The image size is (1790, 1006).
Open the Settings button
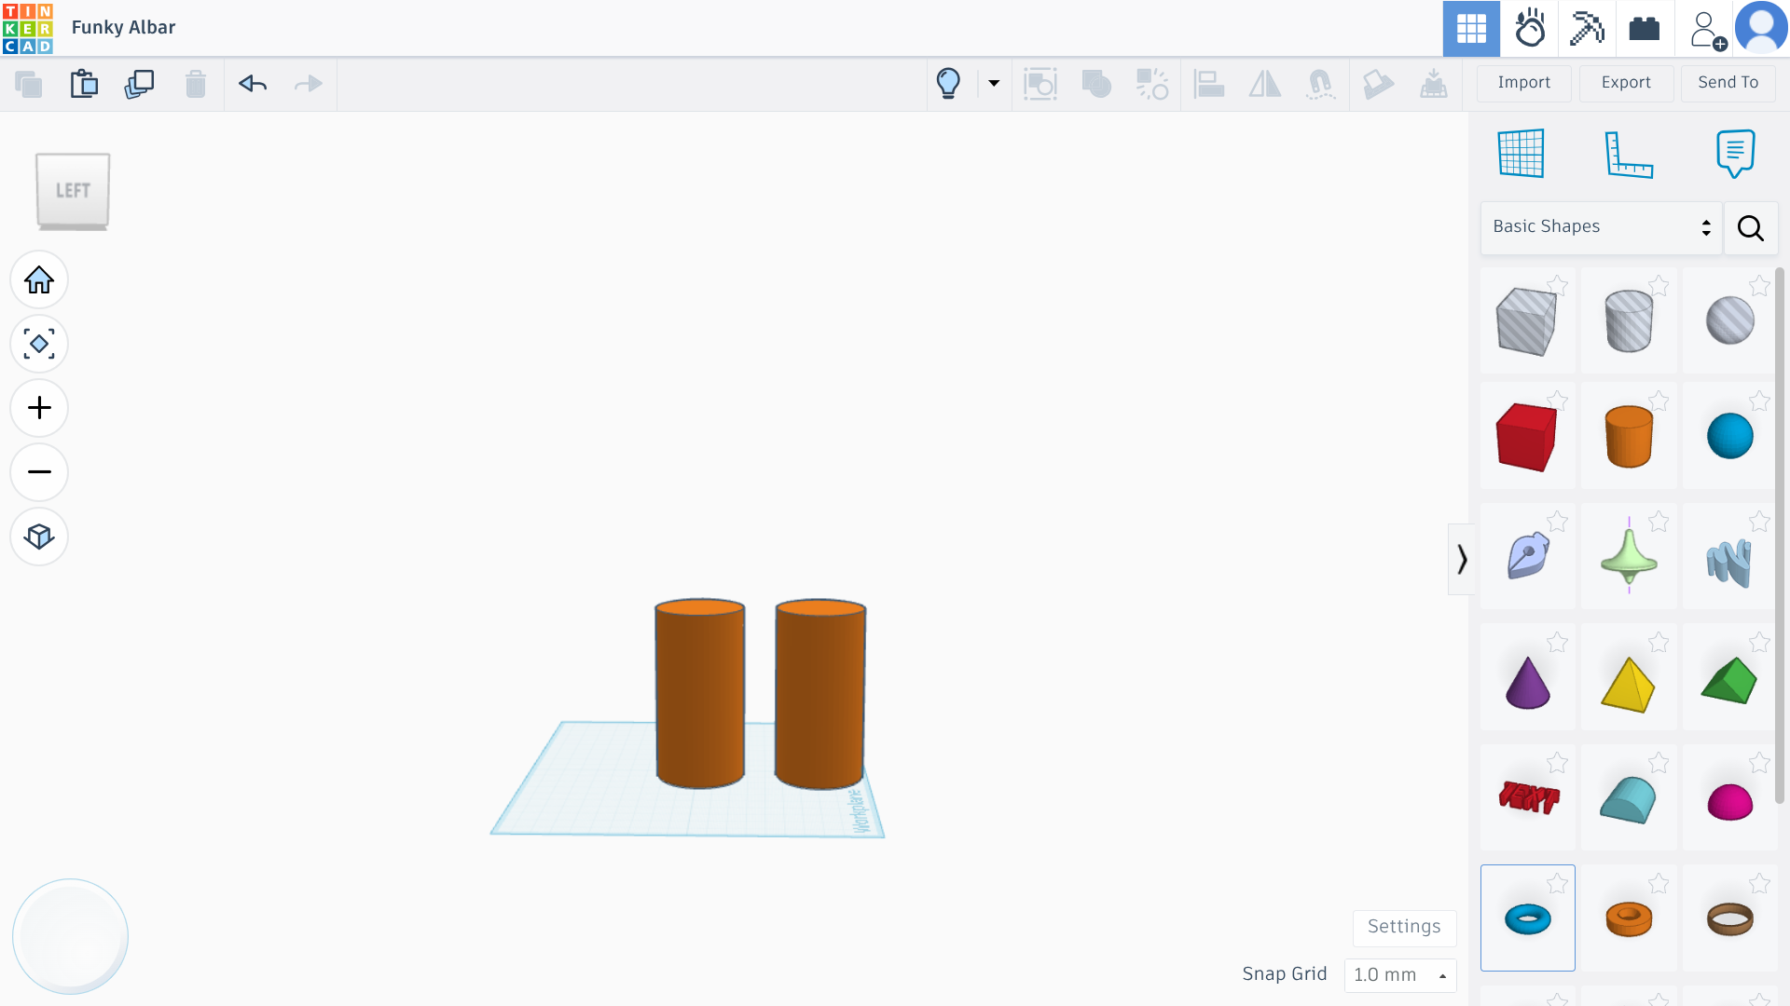(x=1404, y=927)
